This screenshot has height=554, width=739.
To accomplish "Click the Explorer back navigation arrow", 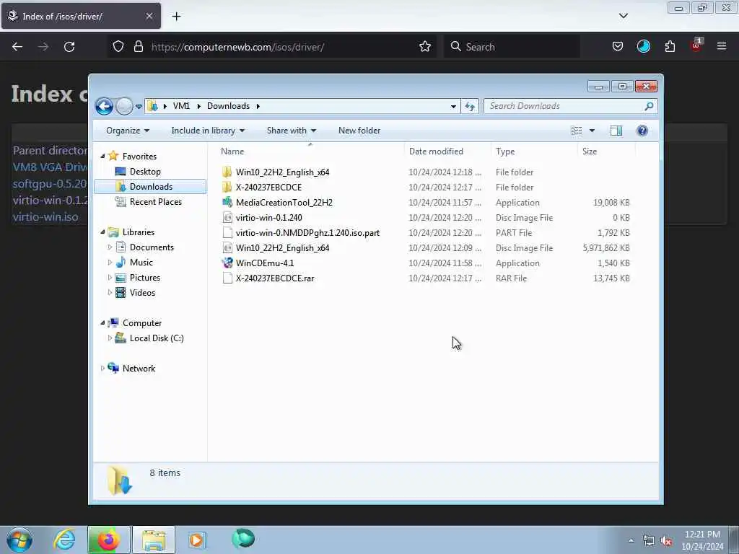I will click(x=104, y=106).
